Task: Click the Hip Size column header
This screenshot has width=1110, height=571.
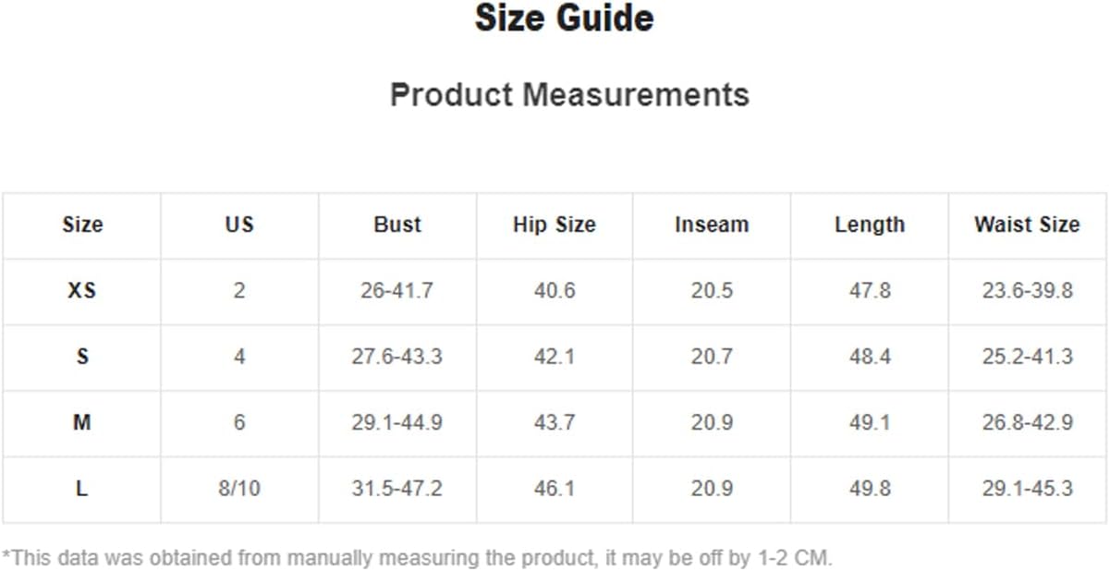Action: [x=555, y=225]
